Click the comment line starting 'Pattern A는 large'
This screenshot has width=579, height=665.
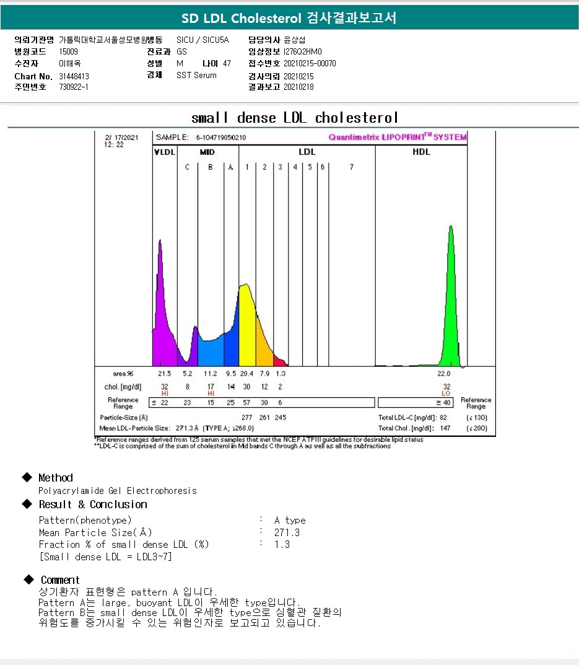click(x=169, y=602)
